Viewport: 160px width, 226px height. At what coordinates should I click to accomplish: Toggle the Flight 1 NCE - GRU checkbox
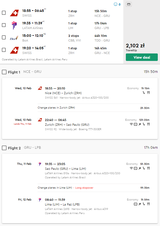point(4,72)
